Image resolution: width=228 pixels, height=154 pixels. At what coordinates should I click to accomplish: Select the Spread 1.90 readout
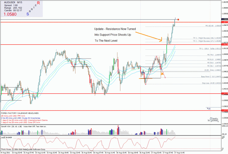[x=11, y=5]
